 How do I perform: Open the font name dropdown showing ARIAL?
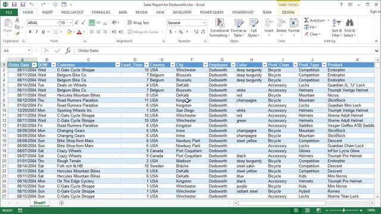(58, 23)
